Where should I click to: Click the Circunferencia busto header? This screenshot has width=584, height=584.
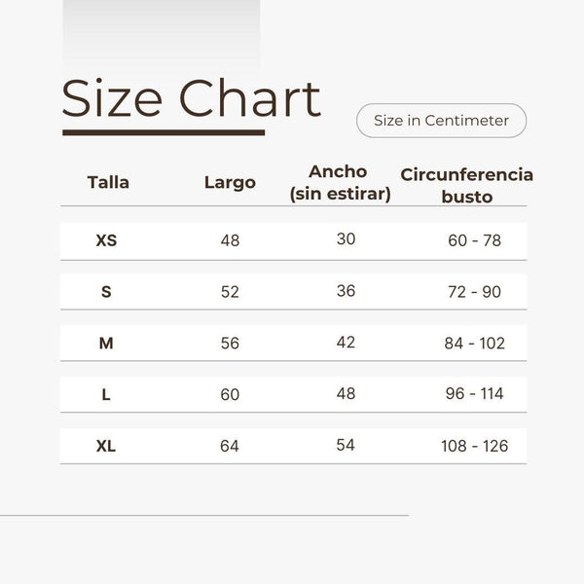[x=467, y=186]
